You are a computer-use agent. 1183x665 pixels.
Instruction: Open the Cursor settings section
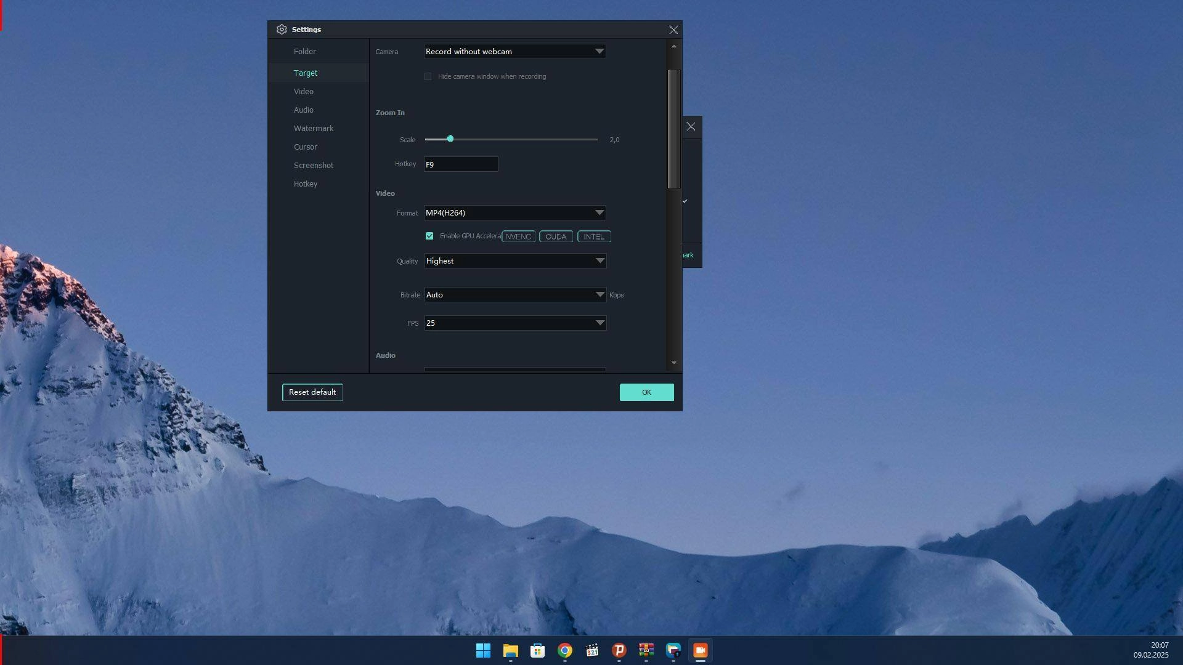coord(306,147)
